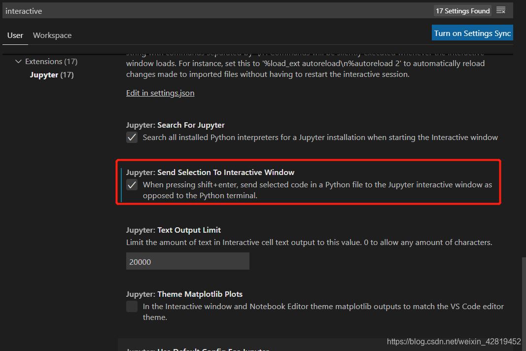The width and height of the screenshot is (526, 351).
Task: Click the 'Jupyter: Text Output Limit' heading
Action: click(x=174, y=230)
